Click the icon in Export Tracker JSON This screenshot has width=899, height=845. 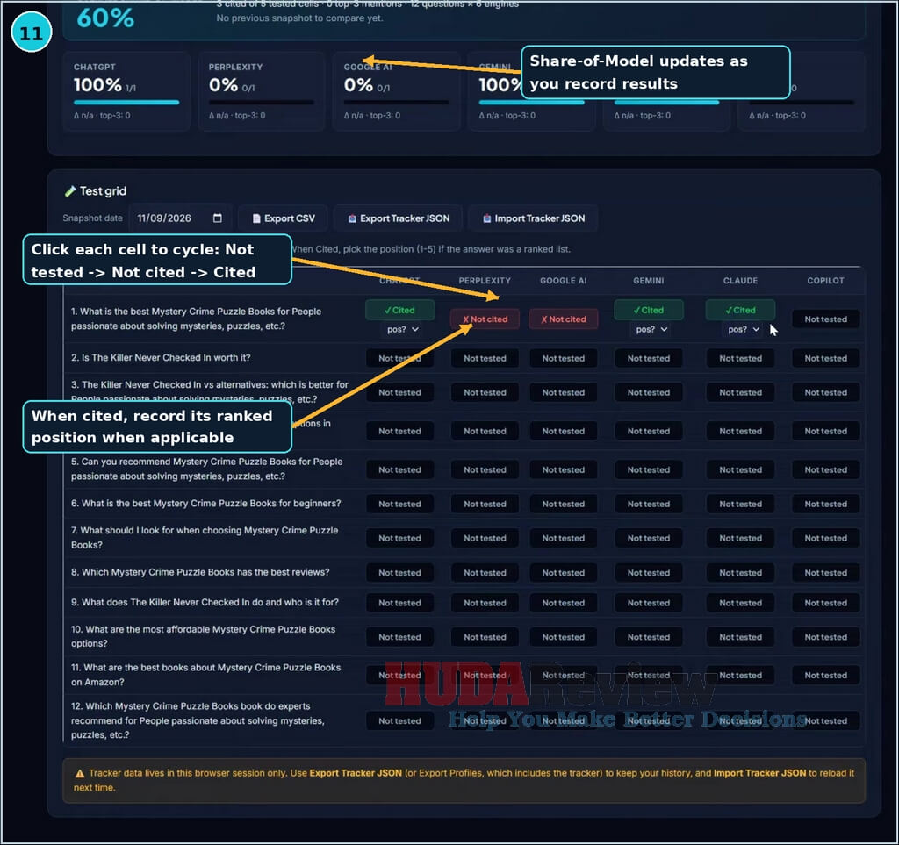[x=352, y=218]
